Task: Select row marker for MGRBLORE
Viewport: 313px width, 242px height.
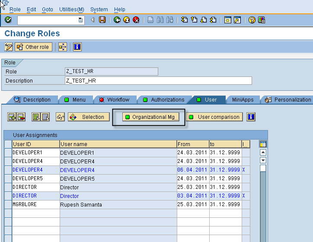Action: [8, 204]
